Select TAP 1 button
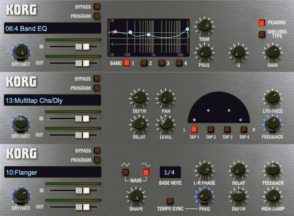 (x=194, y=129)
